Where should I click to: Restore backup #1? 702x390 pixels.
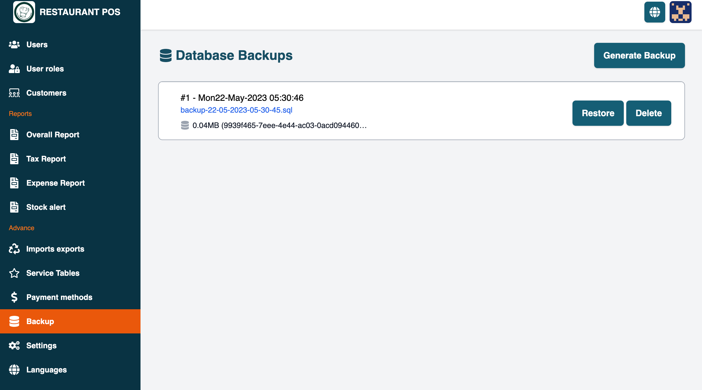coord(598,113)
